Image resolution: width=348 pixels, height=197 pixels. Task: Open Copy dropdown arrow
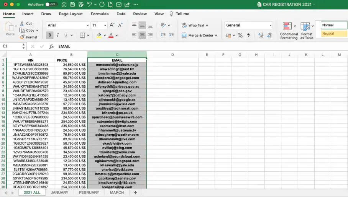[37, 30]
